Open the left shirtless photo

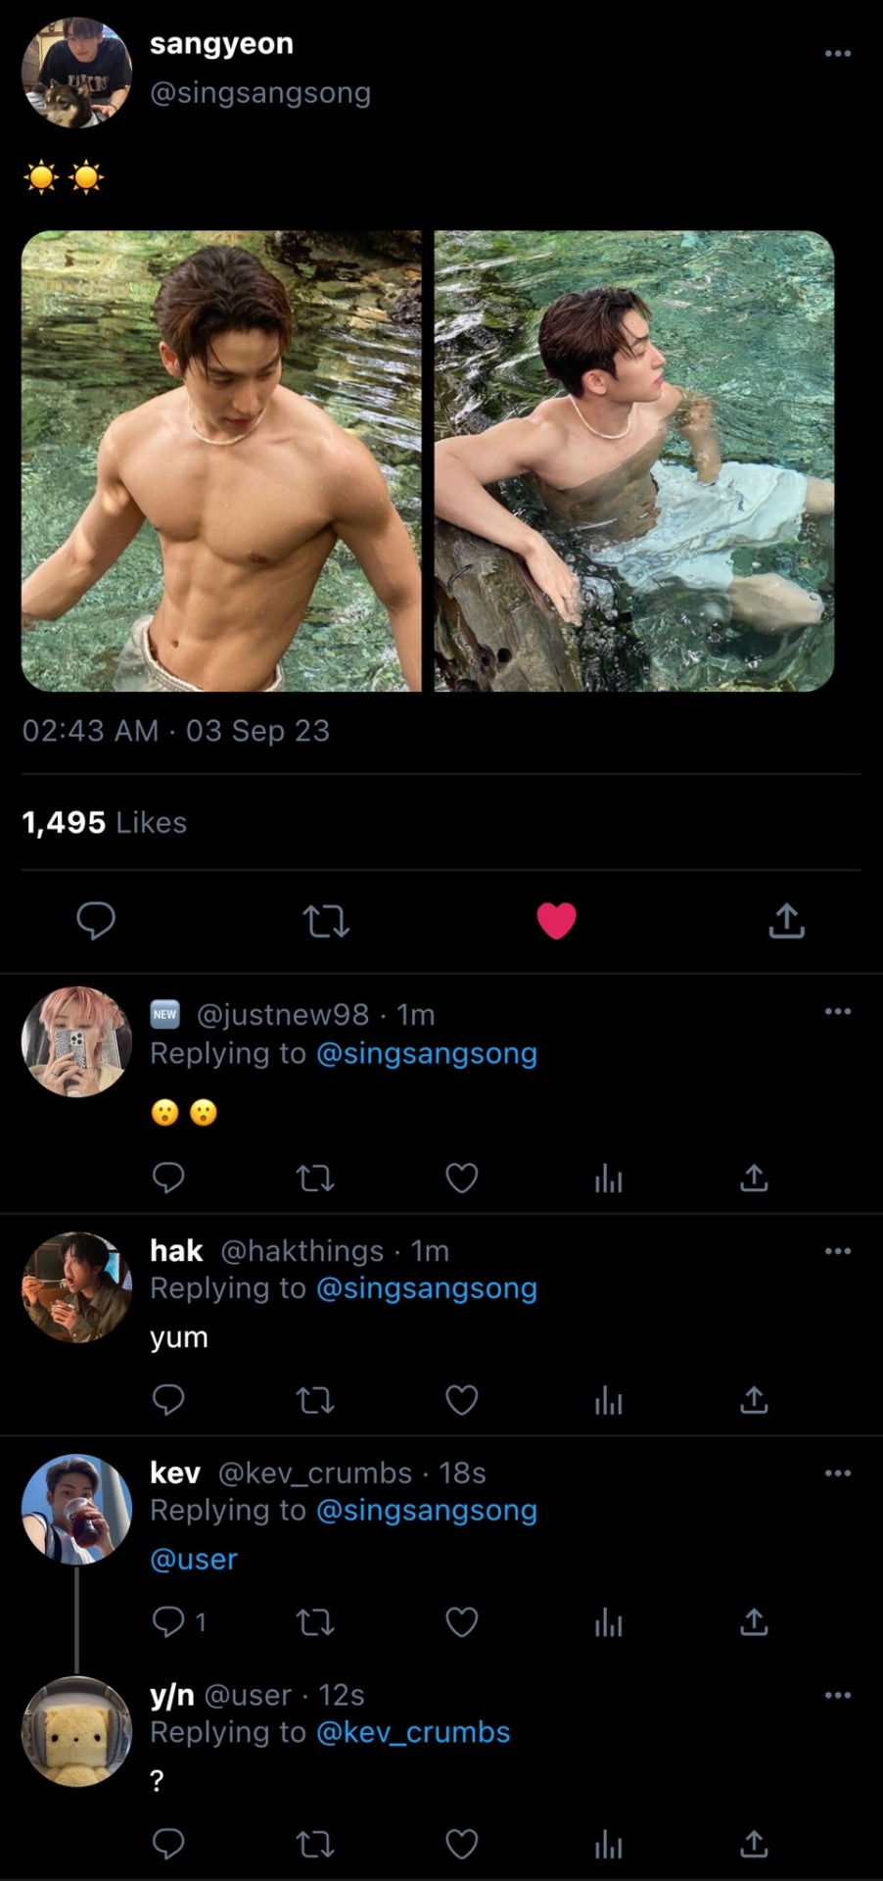pos(221,460)
